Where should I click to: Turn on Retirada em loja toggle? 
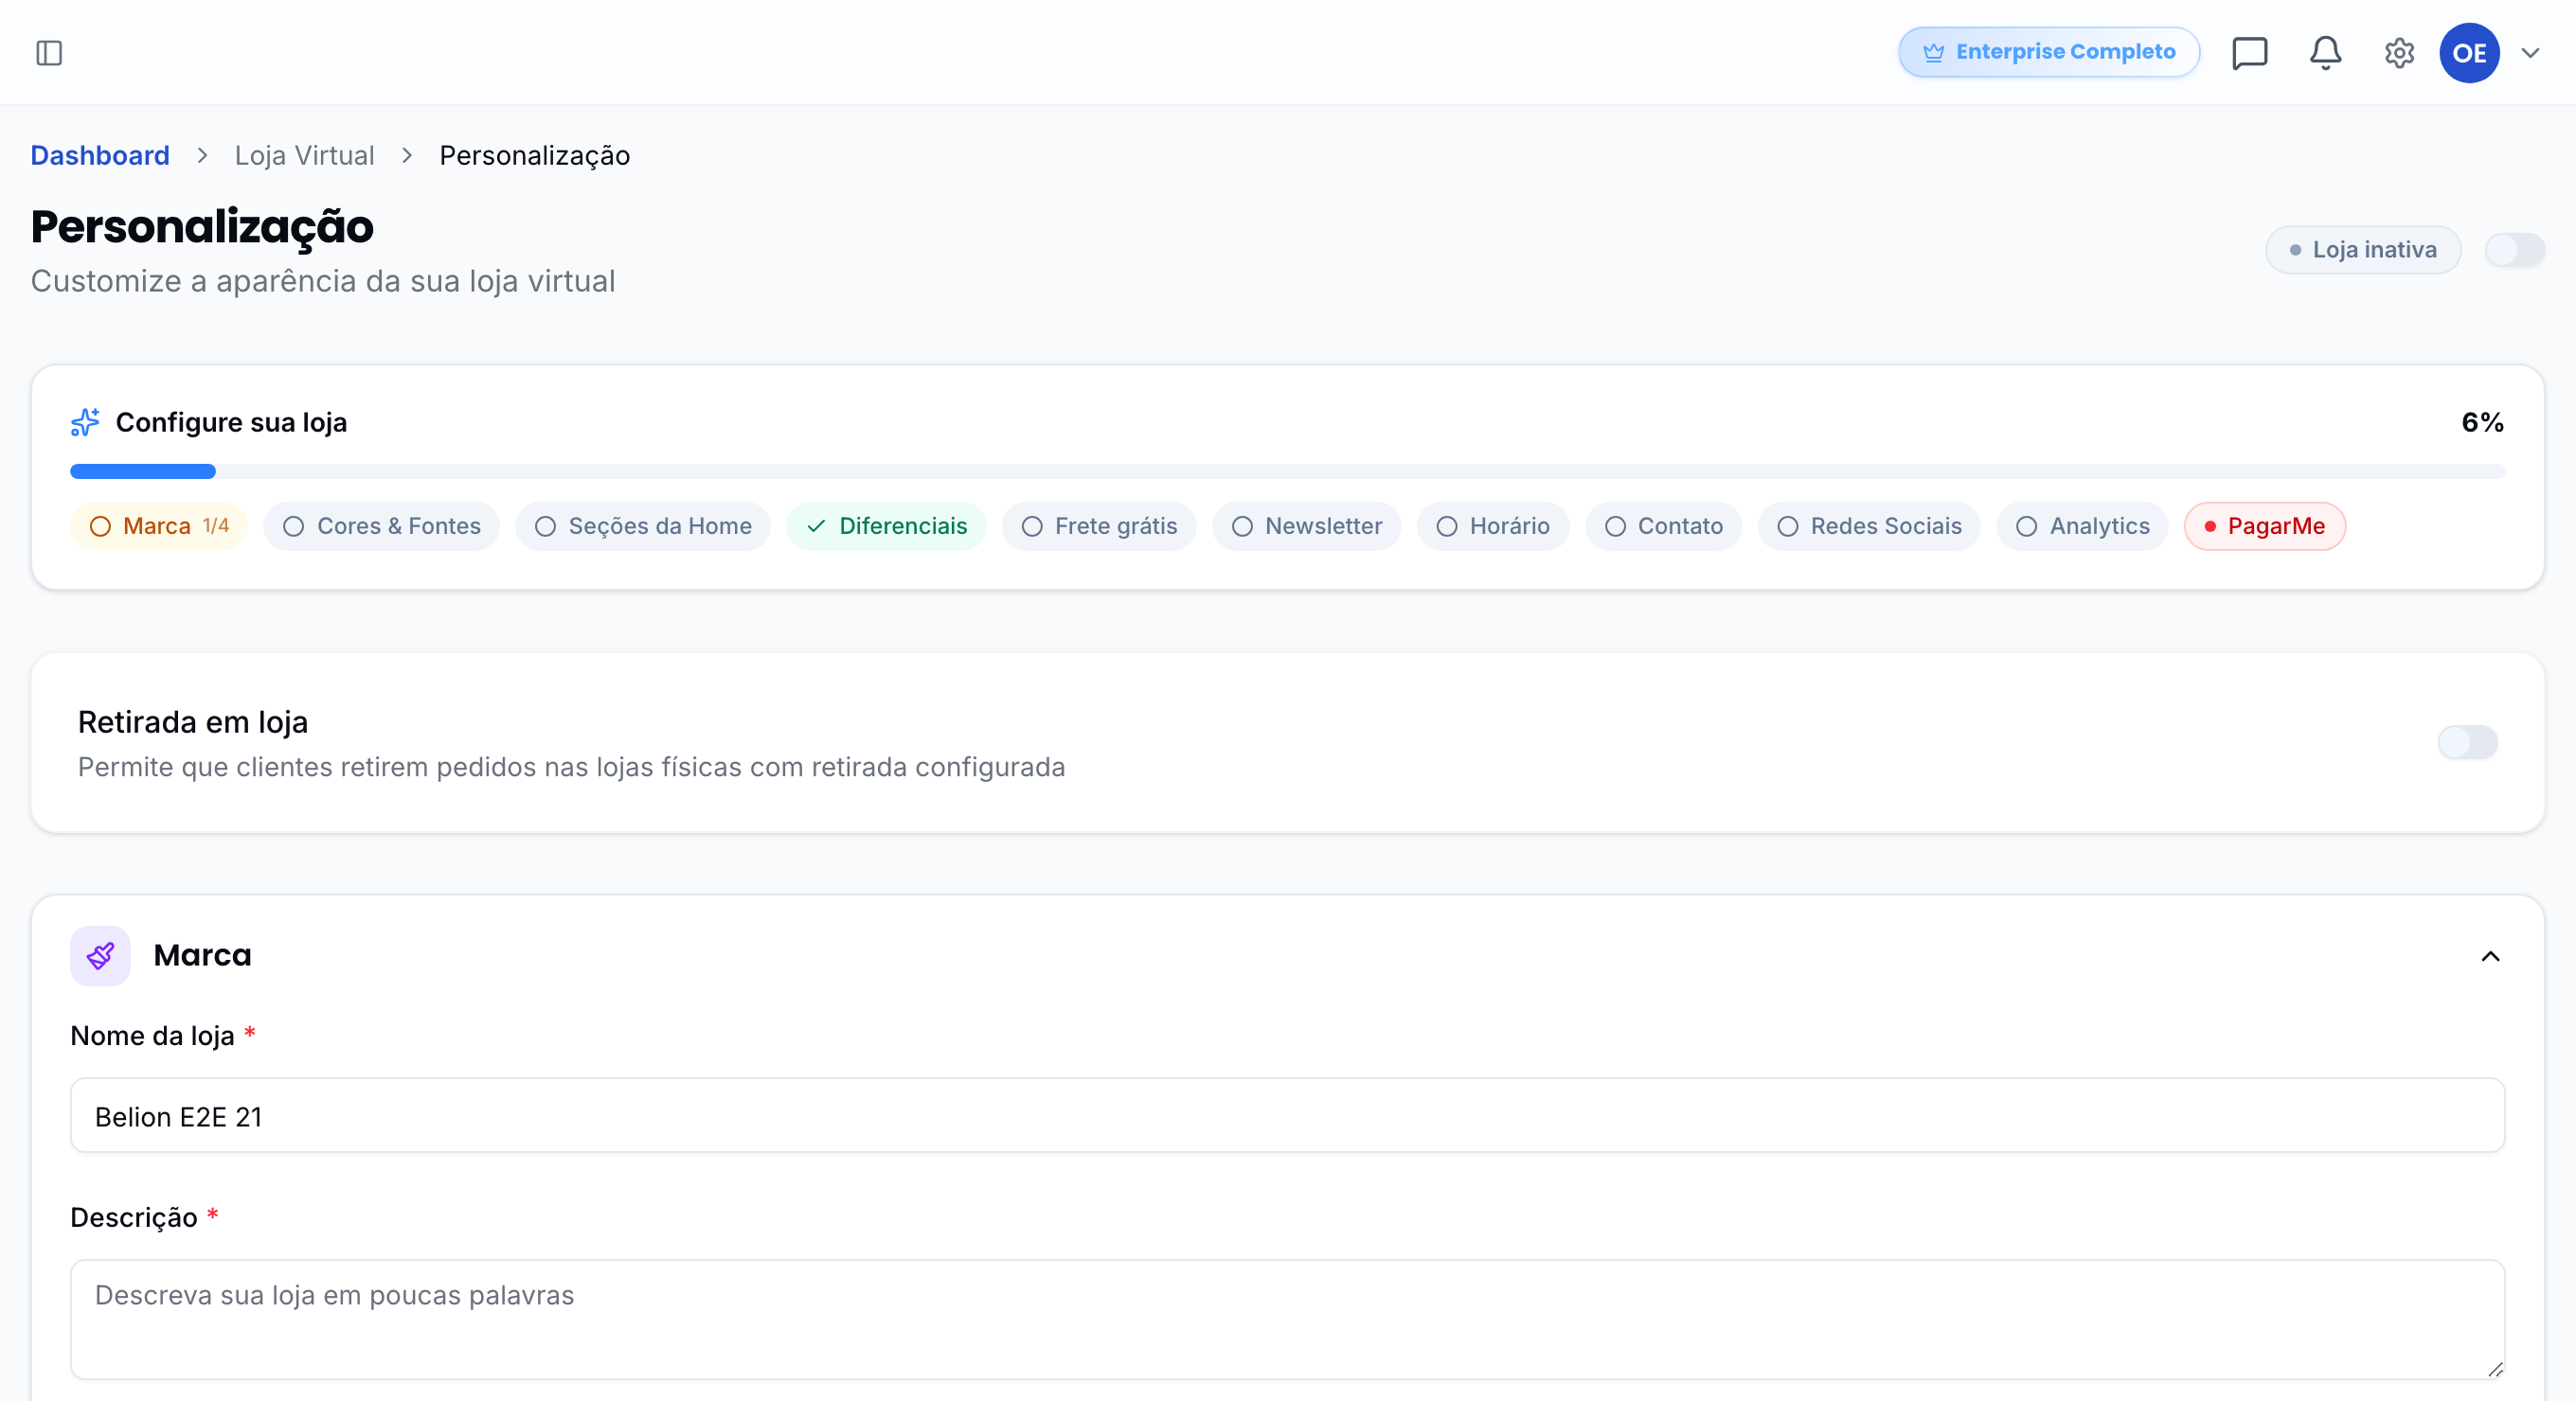(2467, 742)
